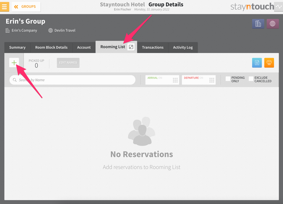Tick the Exclude Cancelled checkbox
The height and width of the screenshot is (204, 283).
(251, 79)
